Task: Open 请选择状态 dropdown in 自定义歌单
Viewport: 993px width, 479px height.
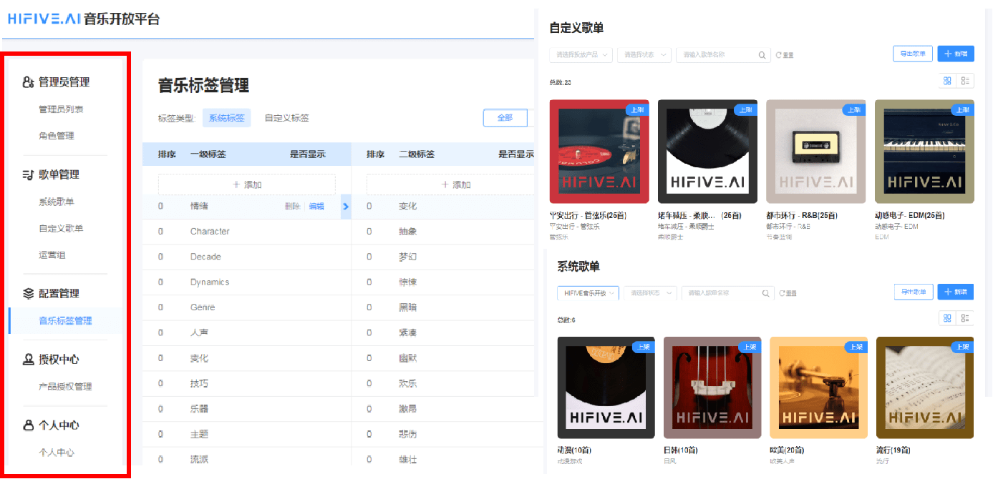Action: (644, 55)
